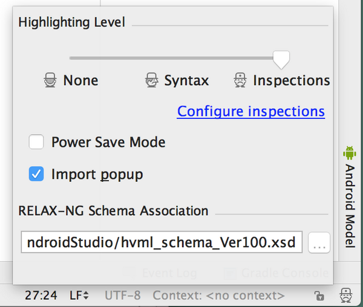Click the Hector inspector icon in status bar

click(346, 296)
